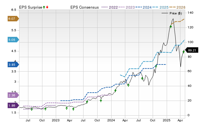Image resolution: width=204 pixels, height=122 pixels.
Task: Click the black 89.21 current price tag
Action: (x=192, y=50)
